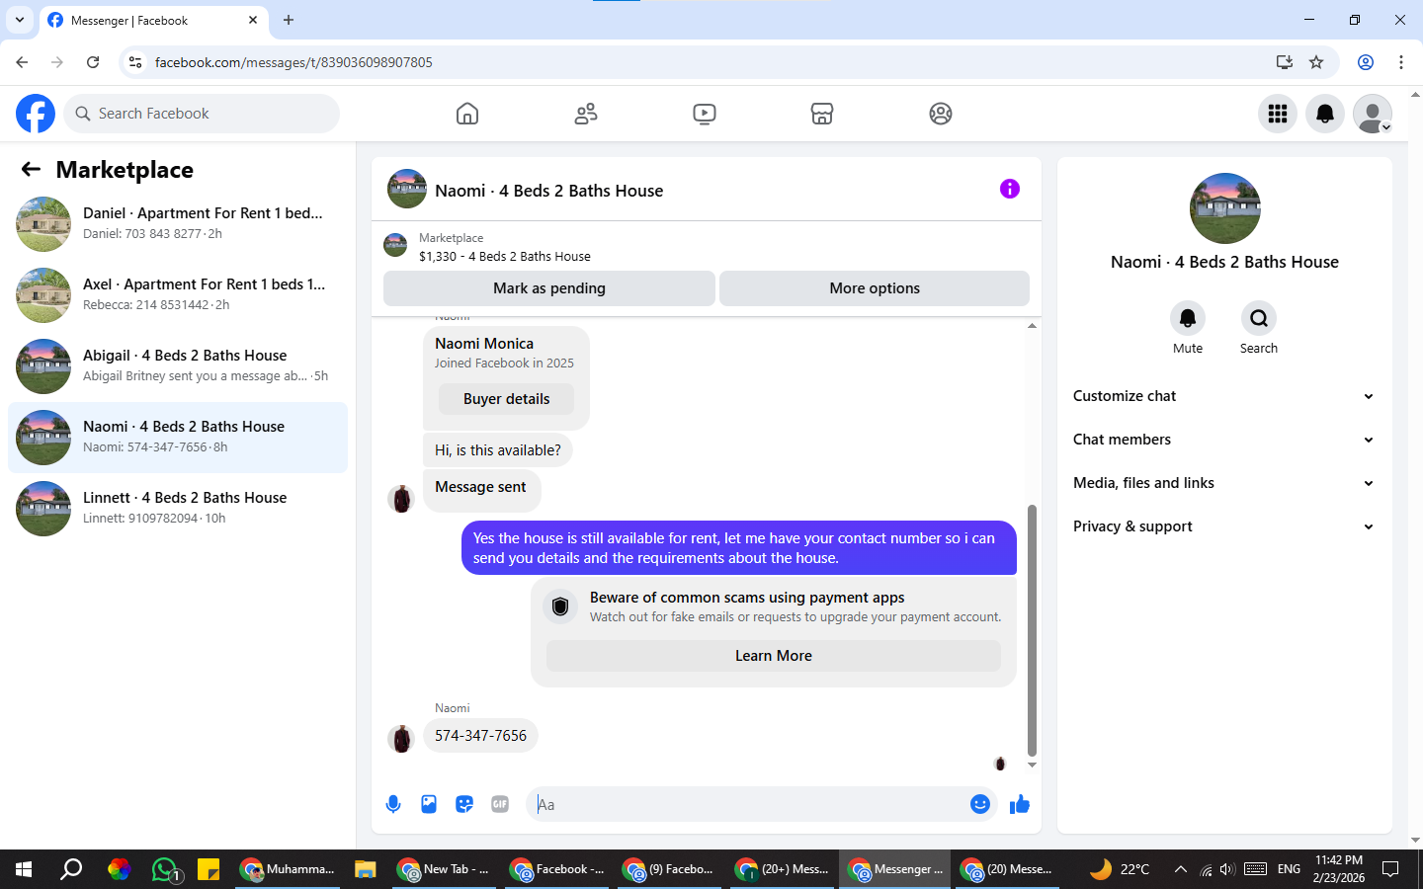Click the chat scroll down arrow
1423x889 pixels.
1032,766
